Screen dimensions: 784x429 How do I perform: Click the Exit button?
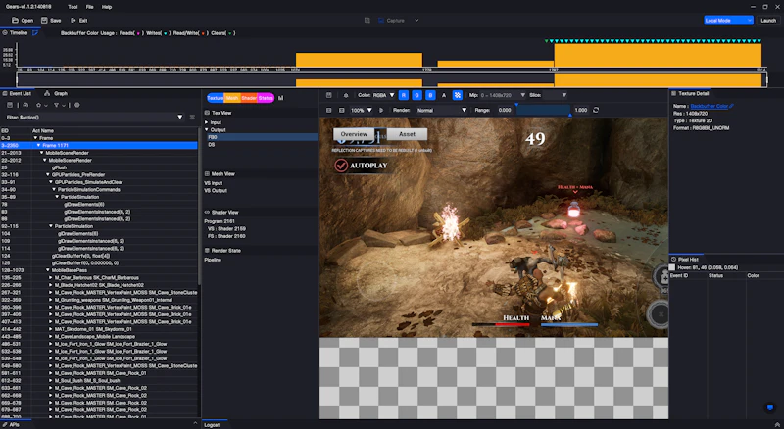click(79, 20)
